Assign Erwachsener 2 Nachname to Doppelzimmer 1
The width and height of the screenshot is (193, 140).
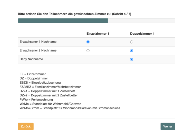131,51
